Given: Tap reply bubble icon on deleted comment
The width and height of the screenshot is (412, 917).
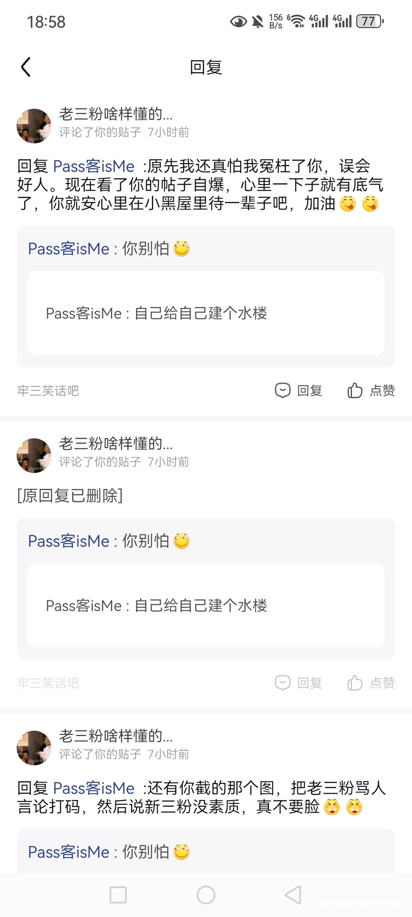Looking at the screenshot, I should tap(283, 683).
